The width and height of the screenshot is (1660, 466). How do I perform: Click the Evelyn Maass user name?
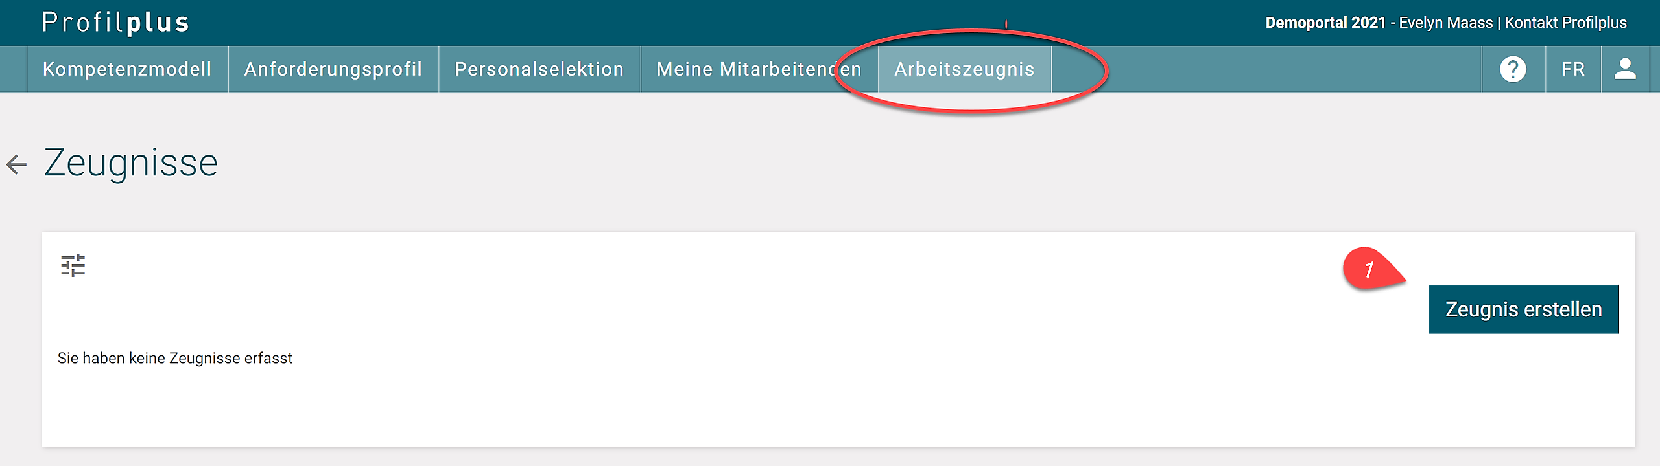point(1445,23)
